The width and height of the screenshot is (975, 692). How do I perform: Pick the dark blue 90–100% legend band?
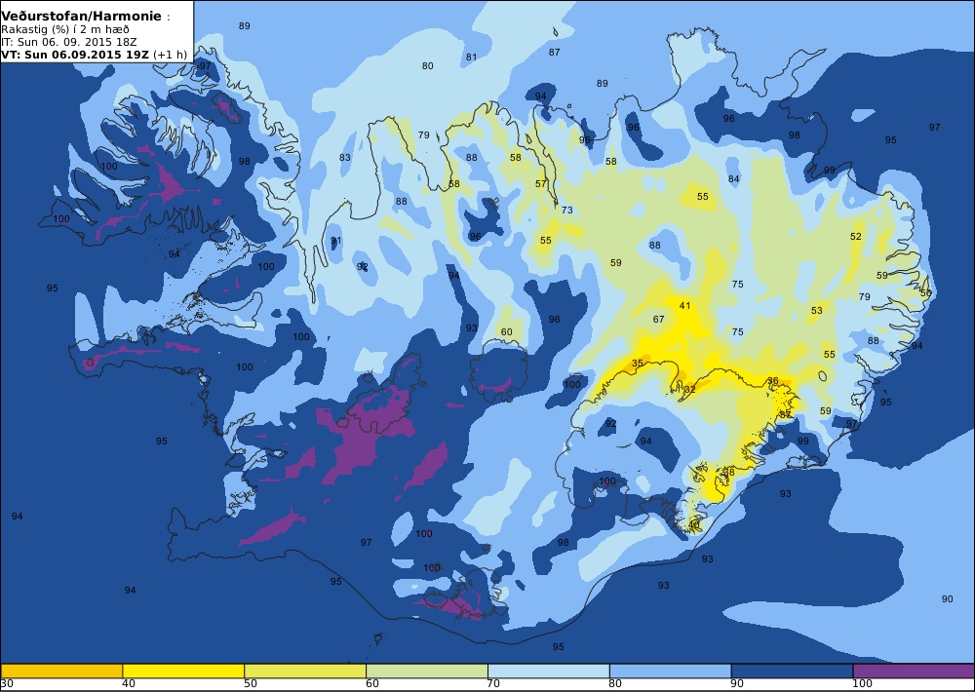(x=792, y=671)
